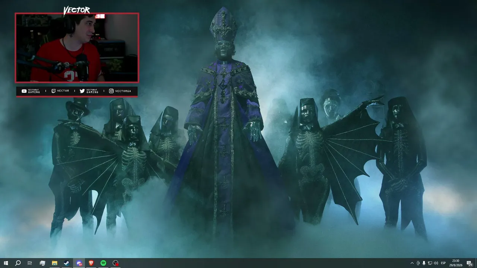
Task: Open the clock and calendar at 23:30
Action: (x=456, y=263)
